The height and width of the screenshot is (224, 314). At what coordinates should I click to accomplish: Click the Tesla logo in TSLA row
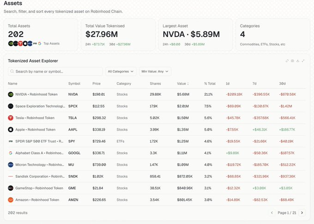(11, 118)
